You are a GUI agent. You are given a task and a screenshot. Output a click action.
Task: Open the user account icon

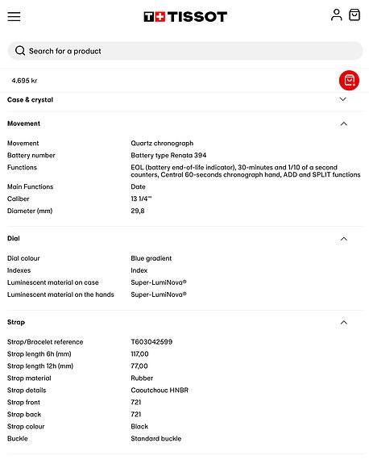point(336,15)
